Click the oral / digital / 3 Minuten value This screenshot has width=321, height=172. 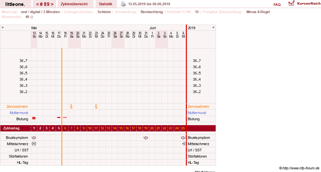point(40,12)
